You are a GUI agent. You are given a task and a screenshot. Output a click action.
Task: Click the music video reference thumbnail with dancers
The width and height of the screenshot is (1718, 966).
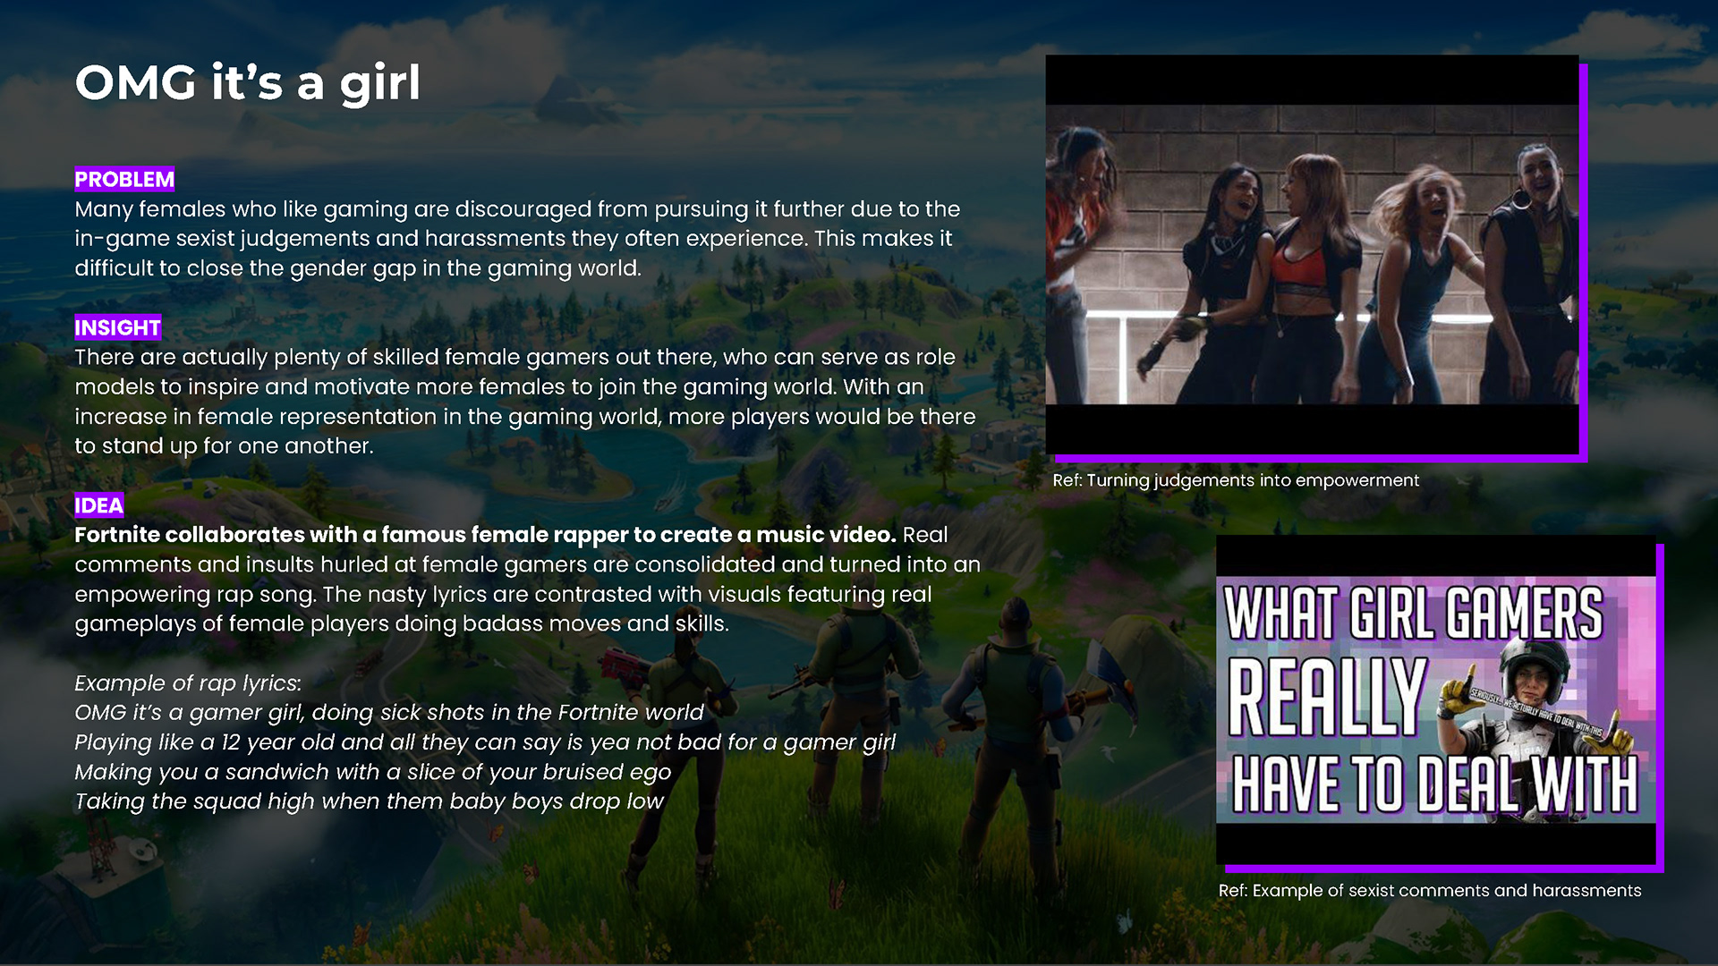point(1312,255)
